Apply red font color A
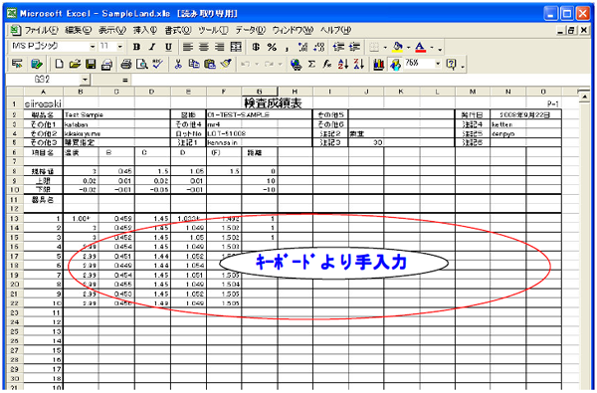This screenshot has width=597, height=393. coord(420,47)
